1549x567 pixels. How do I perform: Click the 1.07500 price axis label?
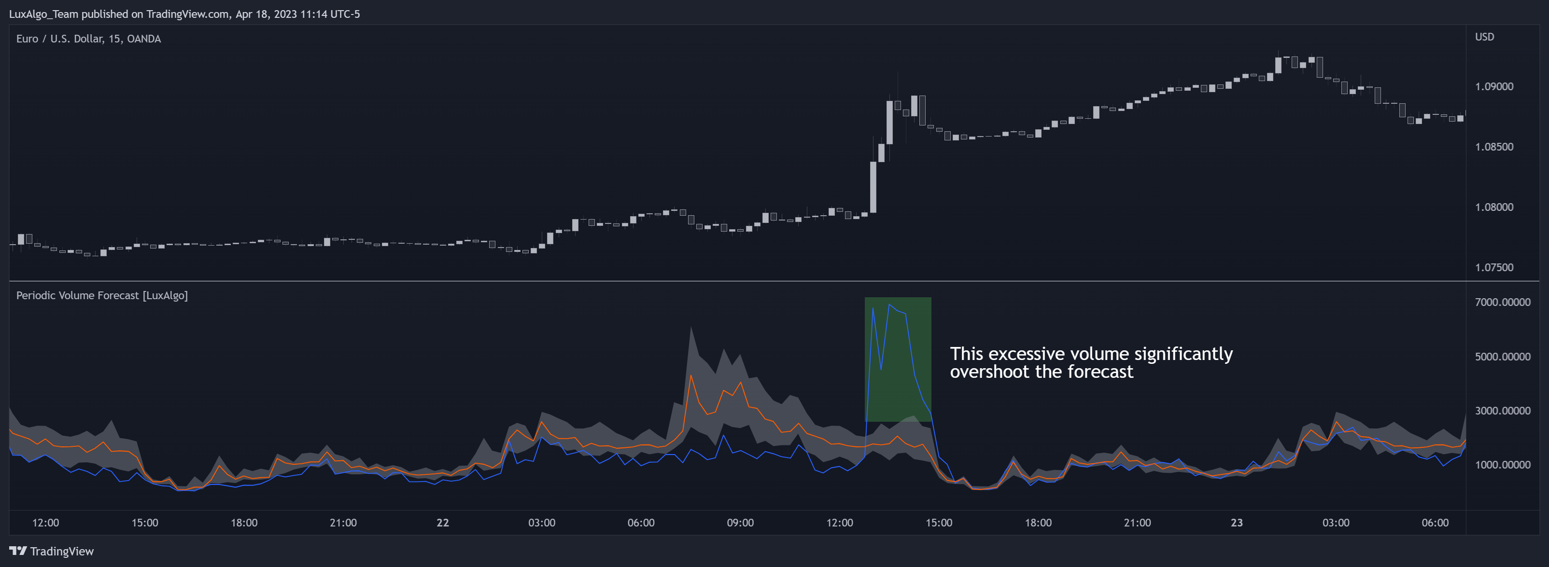tap(1493, 267)
